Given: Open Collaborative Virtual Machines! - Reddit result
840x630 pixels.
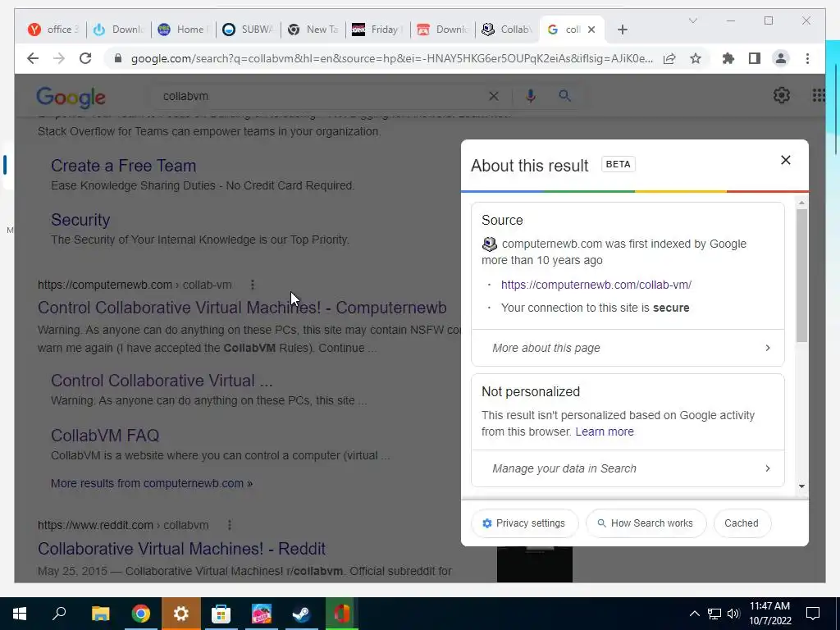Looking at the screenshot, I should [x=181, y=549].
